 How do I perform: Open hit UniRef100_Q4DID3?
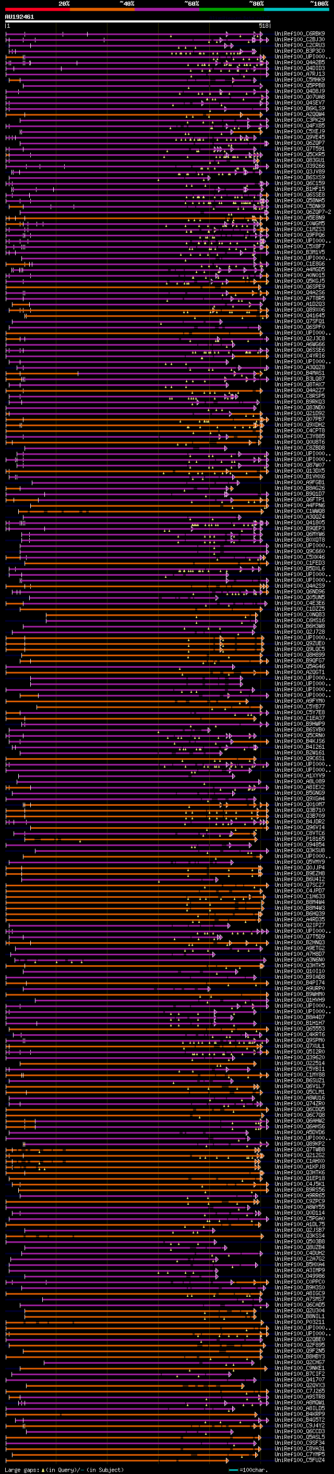point(300,68)
